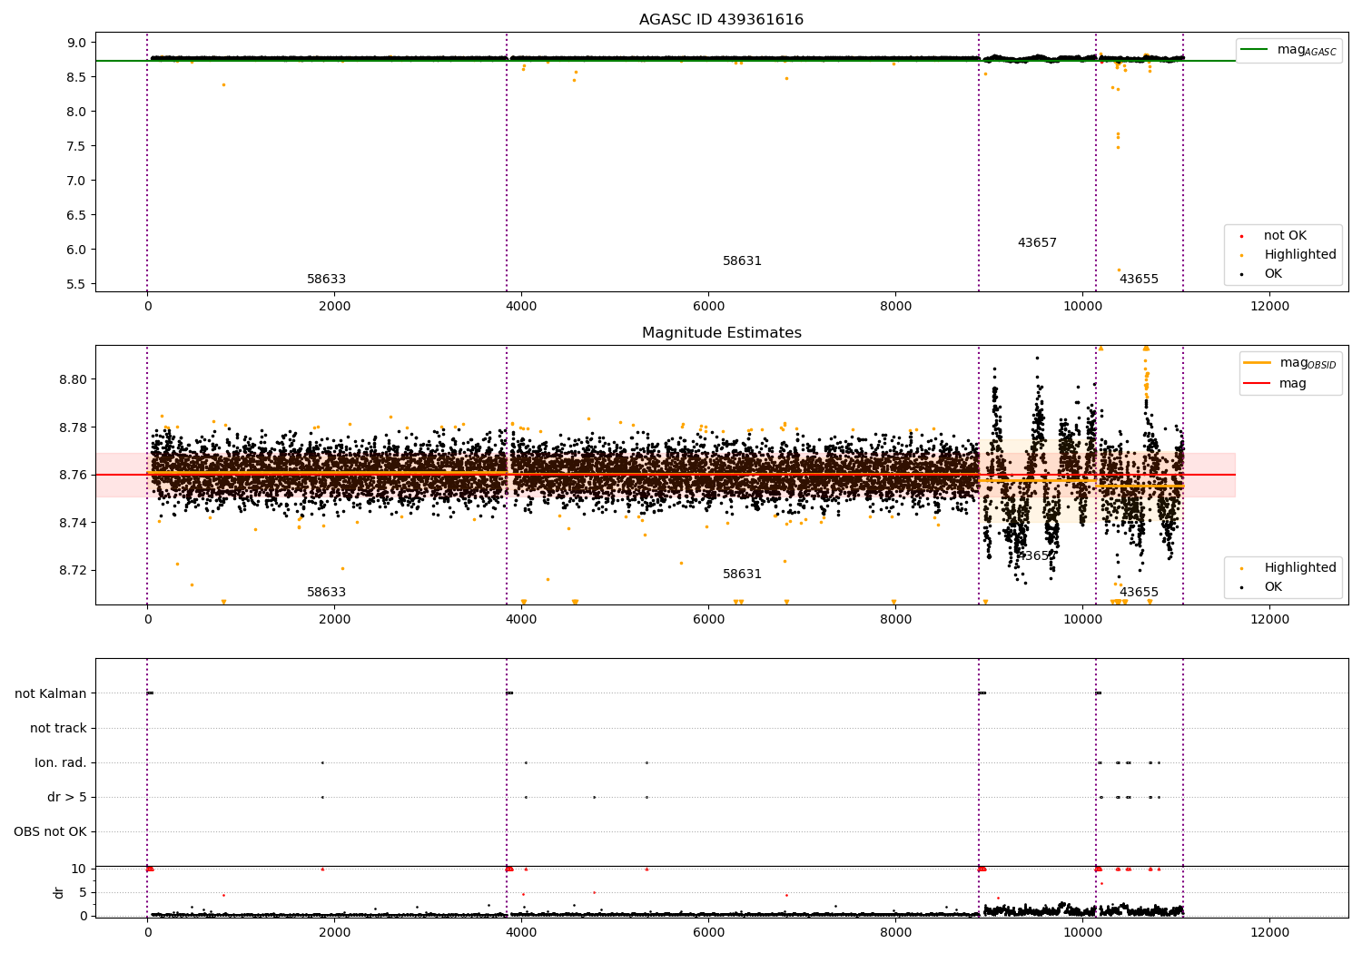Click x-axis tick 10000 under top plot

click(x=1082, y=307)
